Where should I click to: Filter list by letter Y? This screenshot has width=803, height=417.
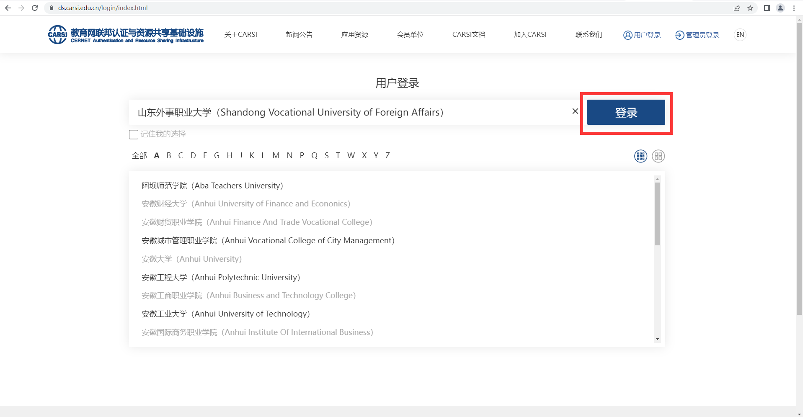click(376, 156)
